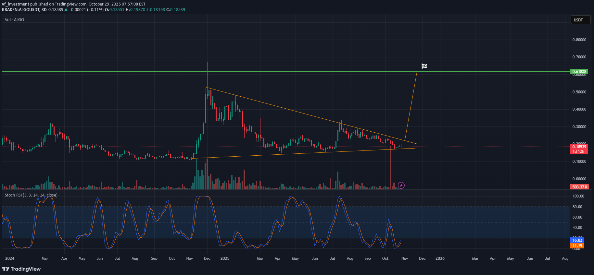Click the 2024 year label on time axis
This screenshot has width=594, height=275.
10,258
